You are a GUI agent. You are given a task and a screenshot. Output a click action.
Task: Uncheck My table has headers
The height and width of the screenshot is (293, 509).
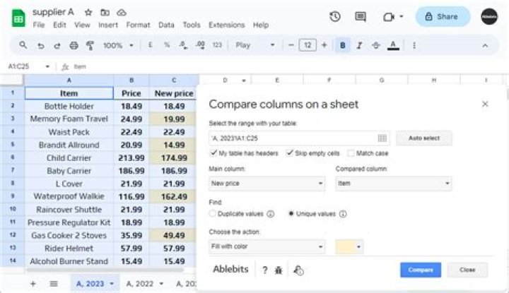(214, 153)
